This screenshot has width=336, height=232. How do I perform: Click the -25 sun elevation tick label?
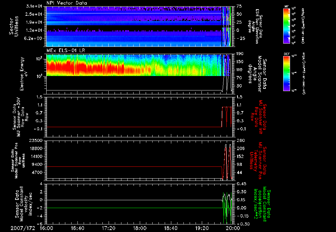pyautogui.click(x=241, y=38)
